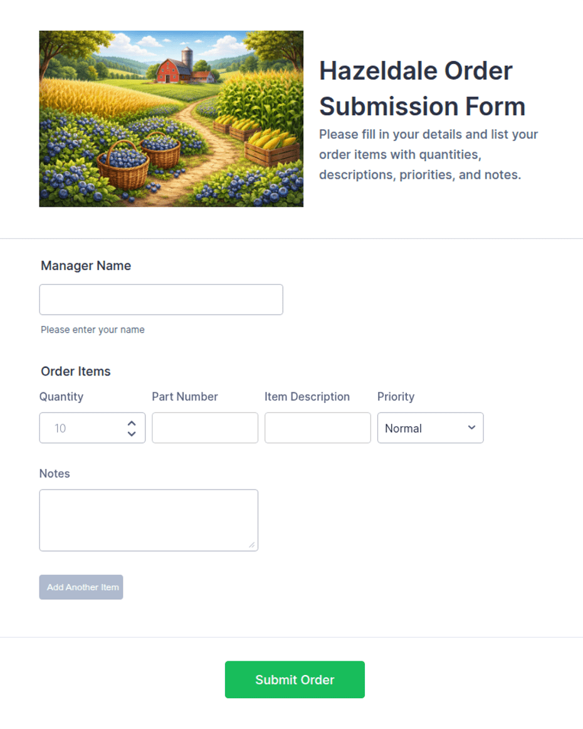Open the Priority dropdown
Image resolution: width=583 pixels, height=729 pixels.
coord(430,428)
